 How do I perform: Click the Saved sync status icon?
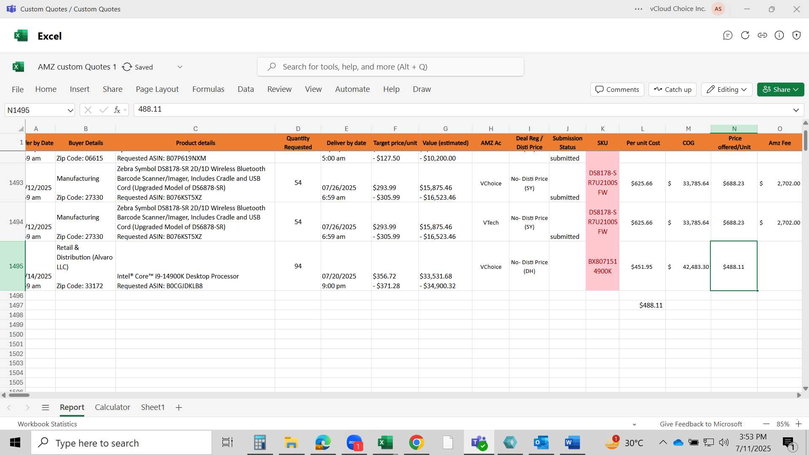[127, 67]
